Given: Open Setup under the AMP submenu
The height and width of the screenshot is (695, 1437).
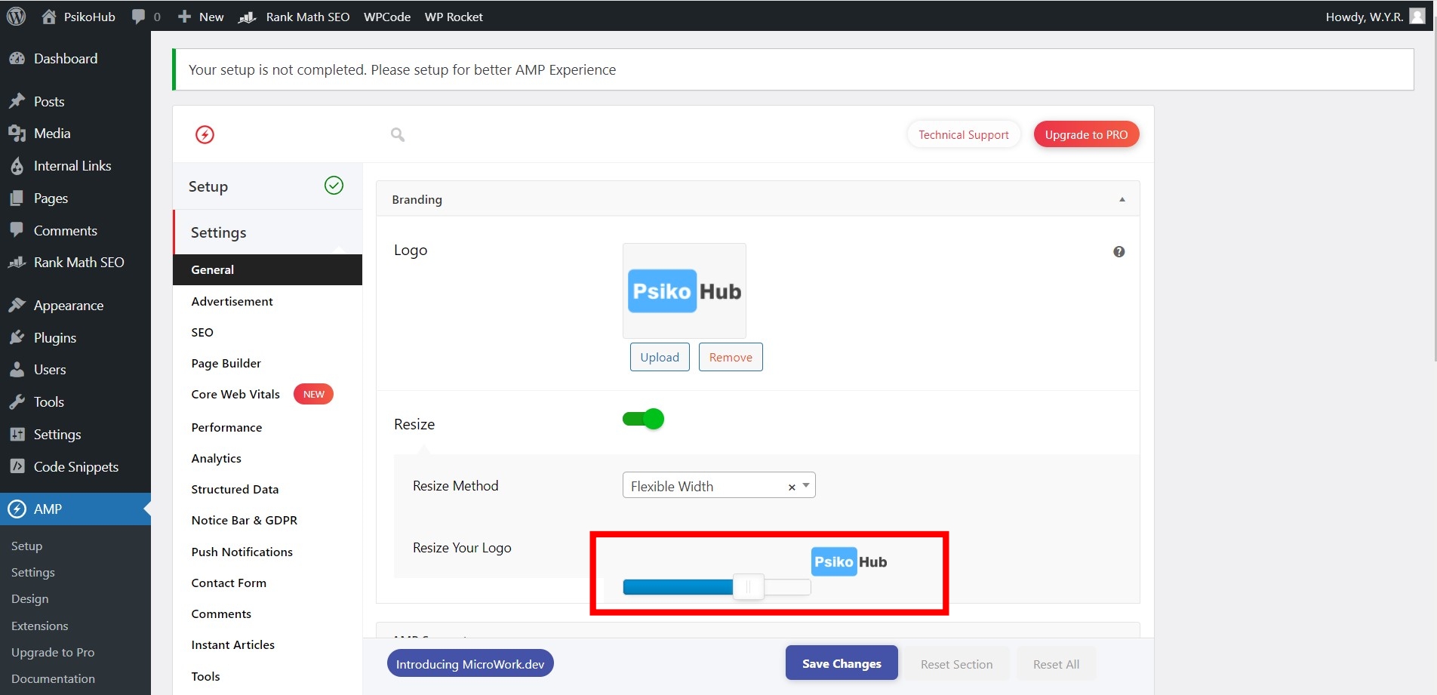Looking at the screenshot, I should click(26, 546).
